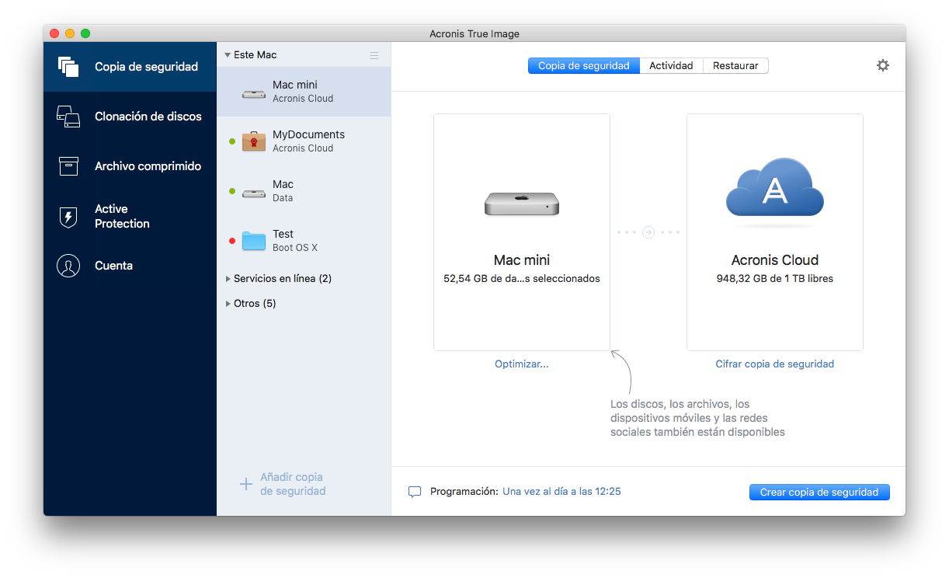
Task: Collapse the Este Mac section
Action: click(x=228, y=54)
